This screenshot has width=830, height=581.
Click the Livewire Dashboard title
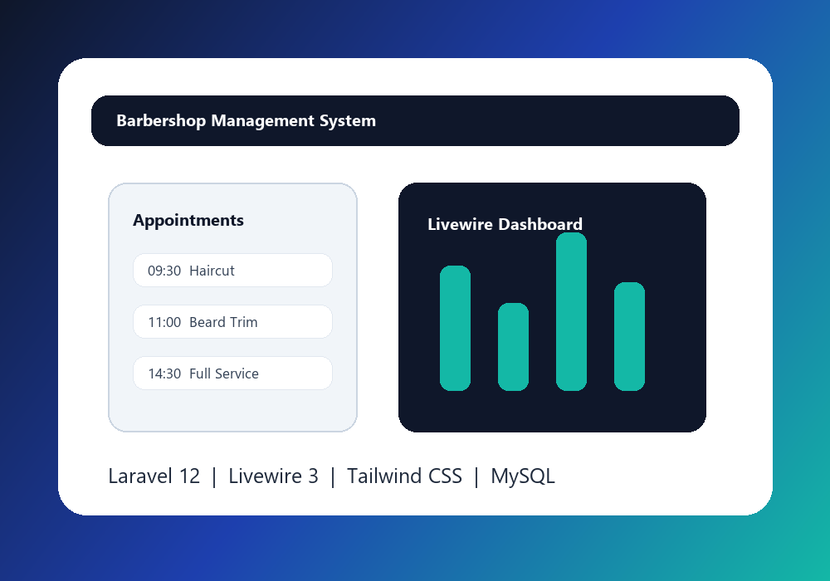pos(505,224)
